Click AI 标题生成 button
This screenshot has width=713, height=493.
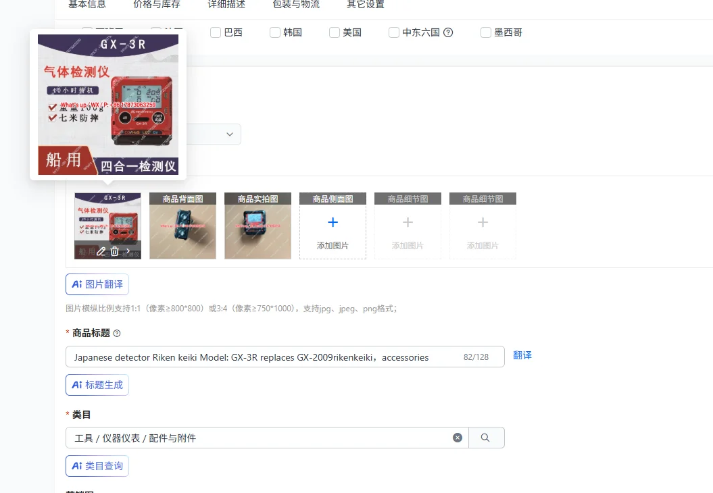coord(97,385)
